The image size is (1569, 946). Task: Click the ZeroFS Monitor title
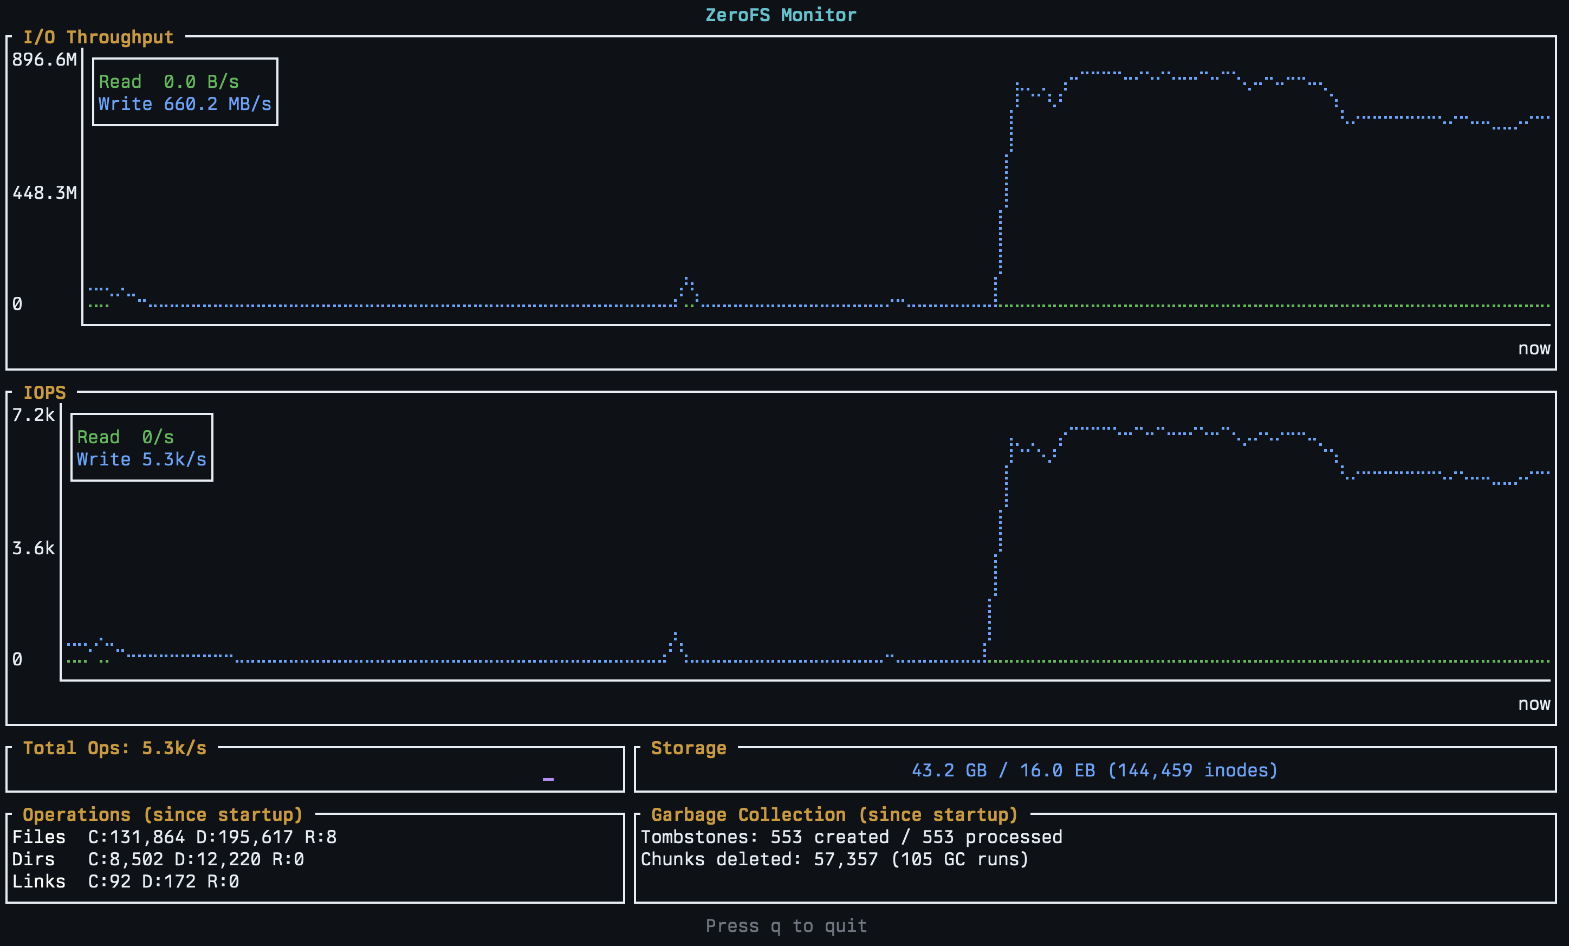pyautogui.click(x=780, y=15)
